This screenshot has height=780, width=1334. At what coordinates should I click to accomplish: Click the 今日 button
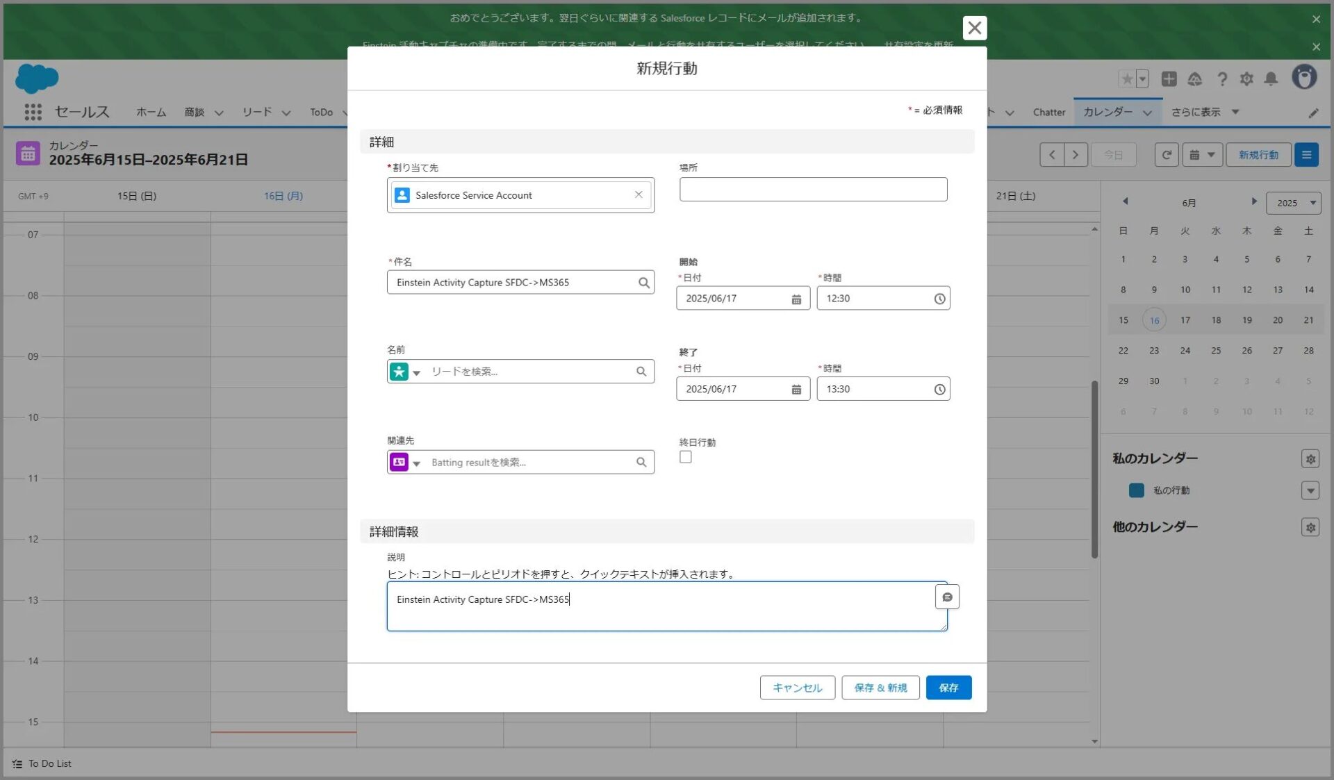point(1113,155)
